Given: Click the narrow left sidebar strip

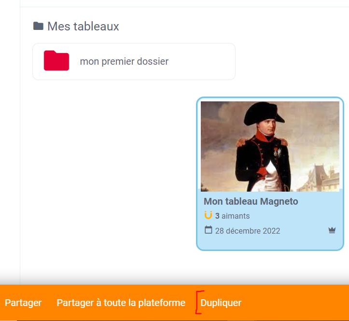Looking at the screenshot, I should coord(10,142).
